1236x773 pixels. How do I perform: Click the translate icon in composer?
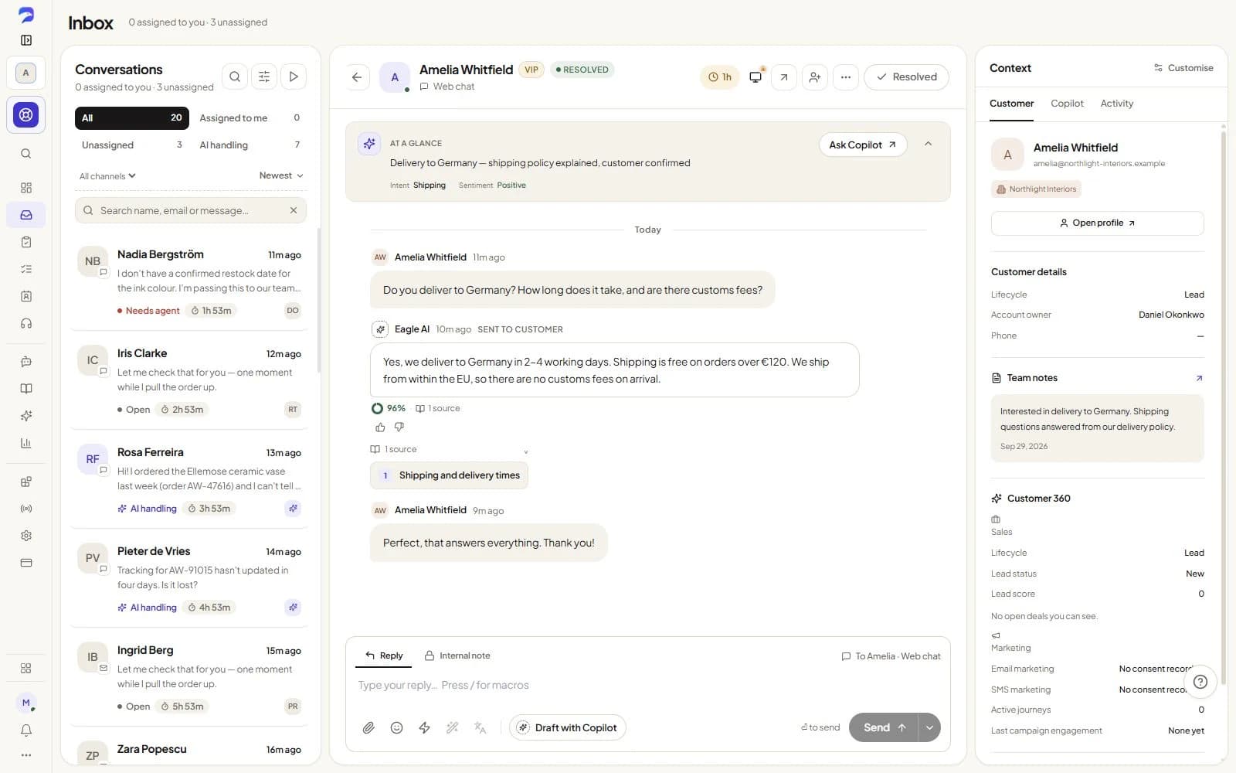click(x=480, y=727)
